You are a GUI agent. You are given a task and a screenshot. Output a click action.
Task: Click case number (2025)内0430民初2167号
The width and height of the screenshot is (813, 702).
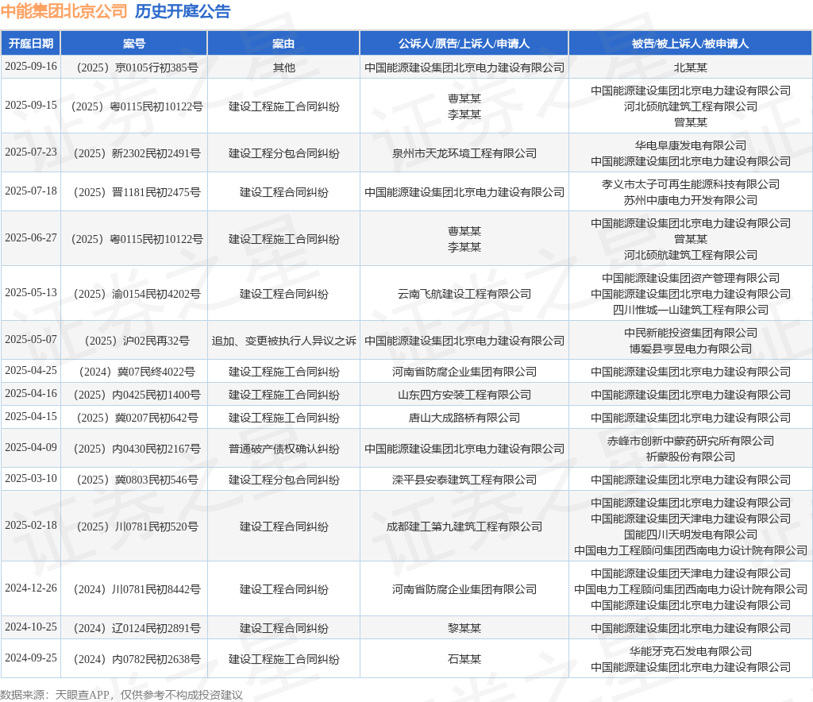click(x=133, y=449)
